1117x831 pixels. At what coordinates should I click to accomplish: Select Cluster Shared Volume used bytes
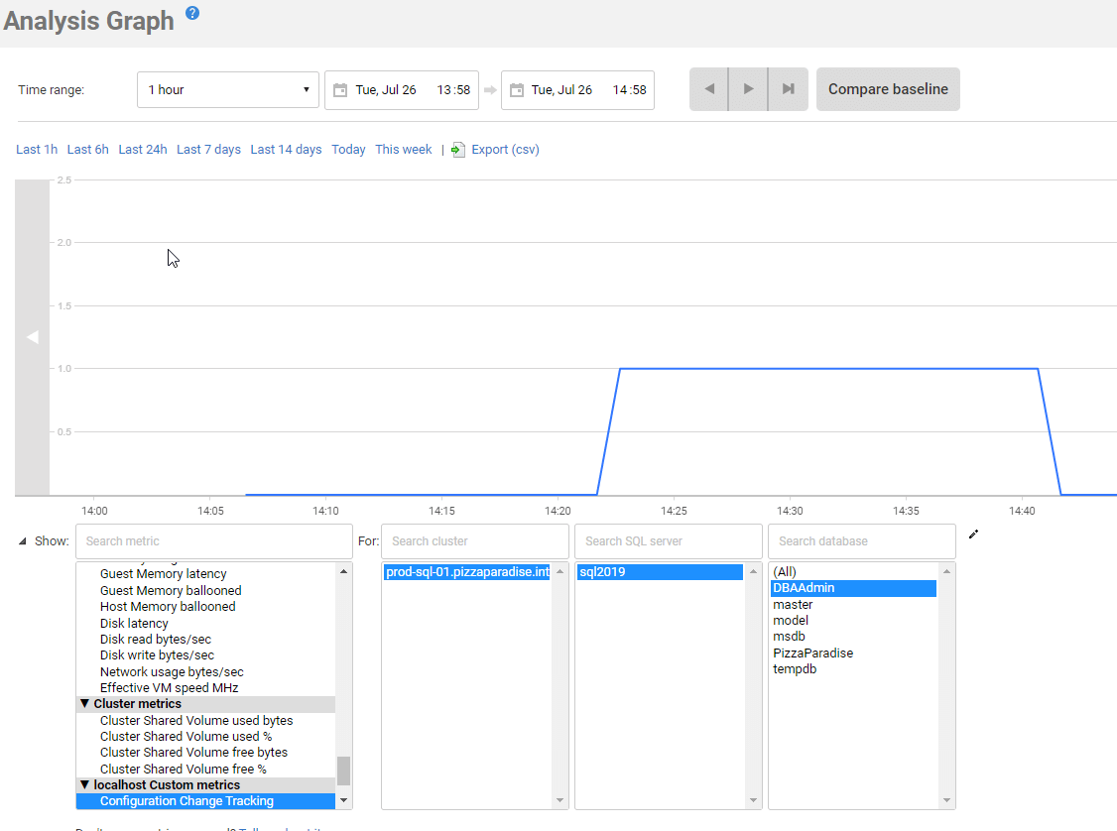[195, 721]
